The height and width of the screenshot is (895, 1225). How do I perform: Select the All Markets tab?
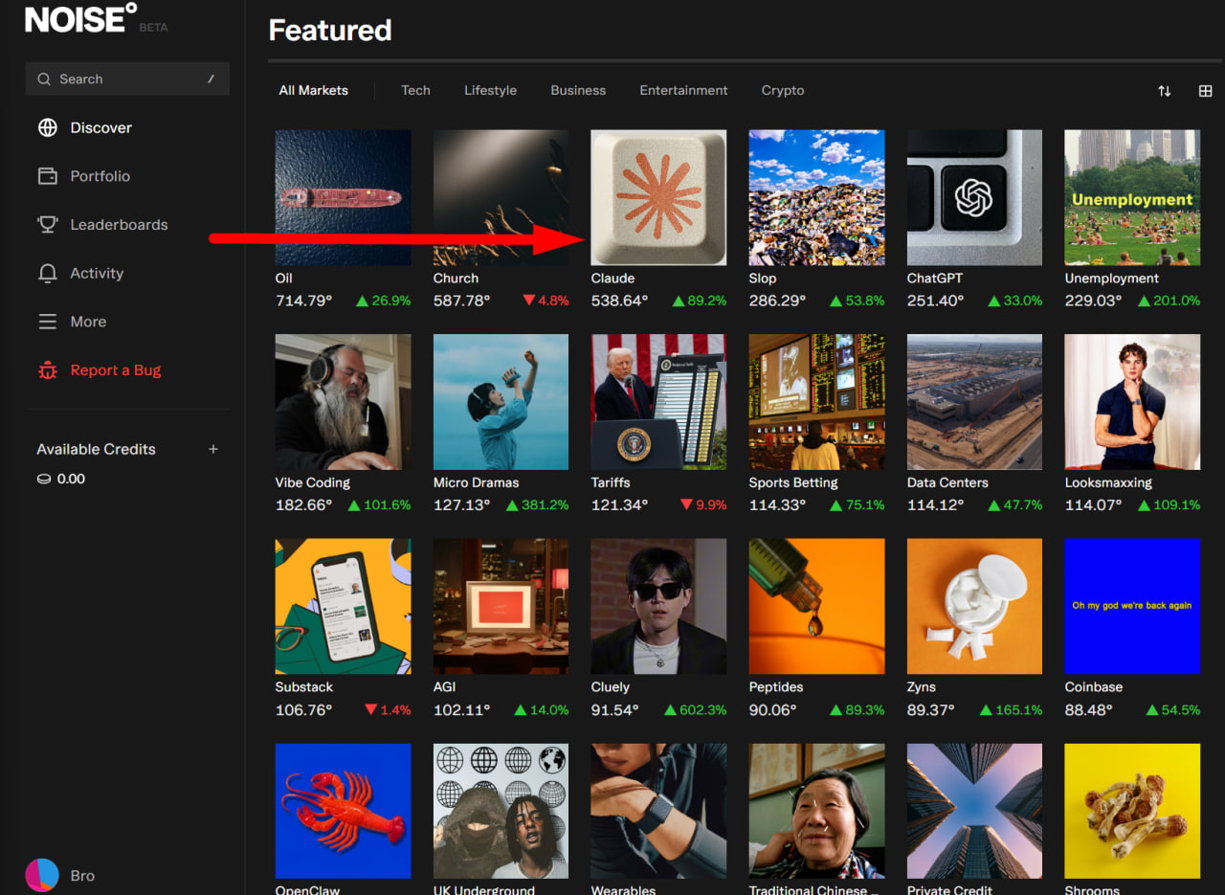click(x=313, y=90)
